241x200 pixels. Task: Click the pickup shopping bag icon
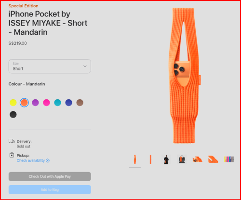pos(12,155)
